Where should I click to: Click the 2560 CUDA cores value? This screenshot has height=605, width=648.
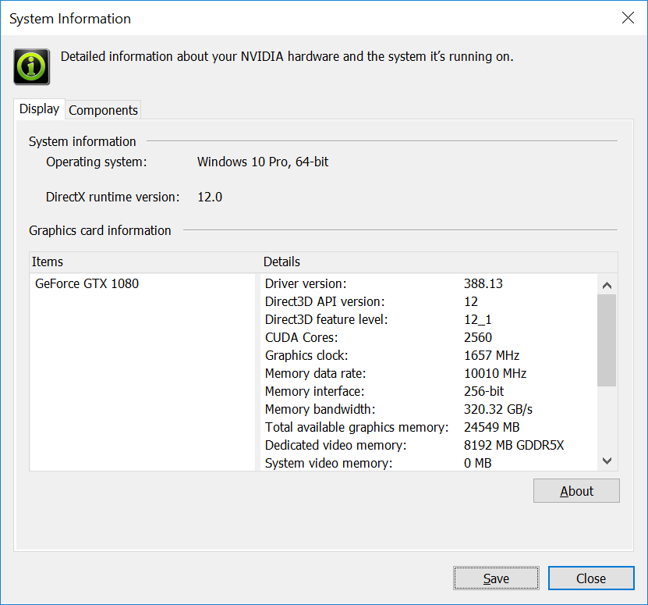pyautogui.click(x=478, y=338)
